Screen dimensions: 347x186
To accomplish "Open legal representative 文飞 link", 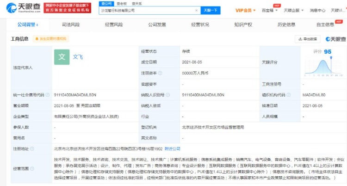I will 78,57.
